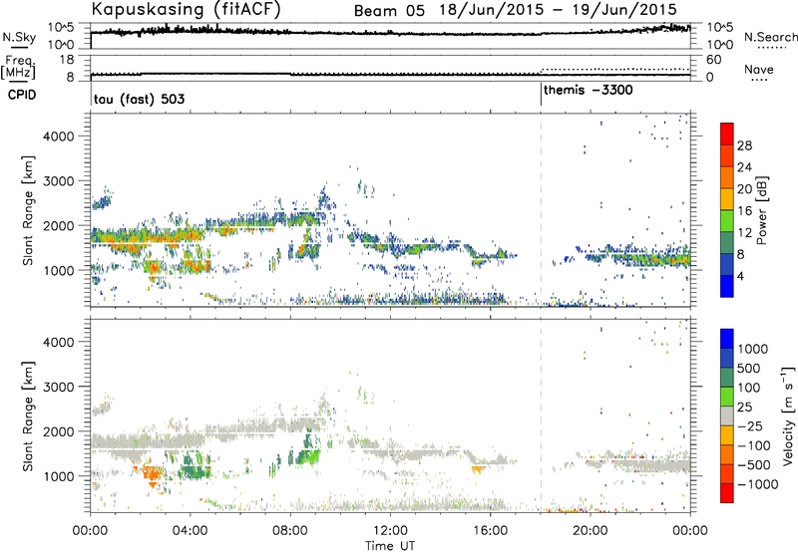Click the 20:00 time axis tick label

pyautogui.click(x=591, y=531)
